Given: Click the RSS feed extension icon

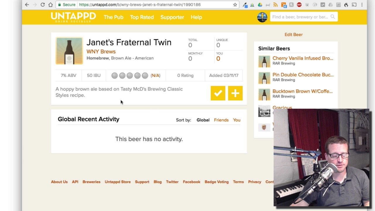Looking at the screenshot, I should click(275, 5).
